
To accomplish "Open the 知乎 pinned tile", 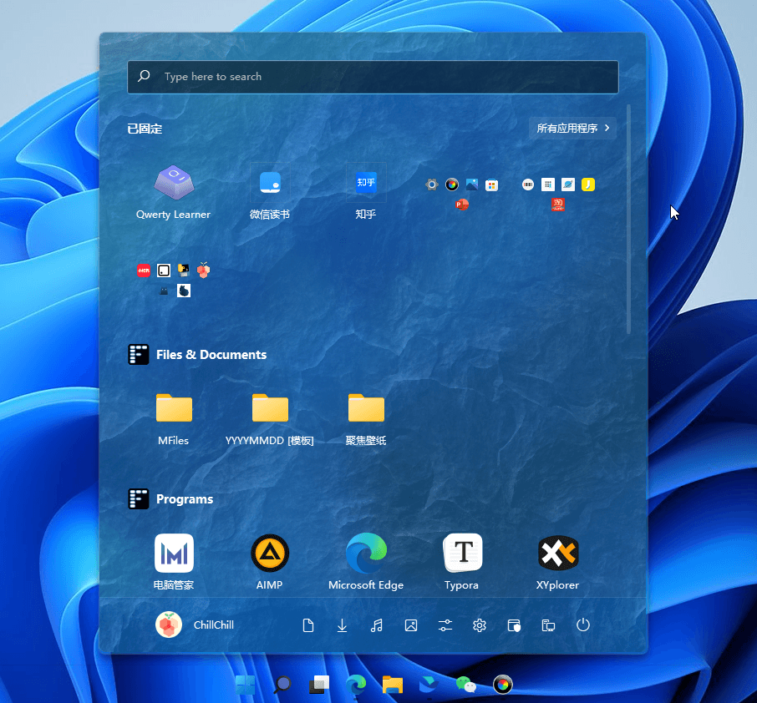I will point(365,192).
